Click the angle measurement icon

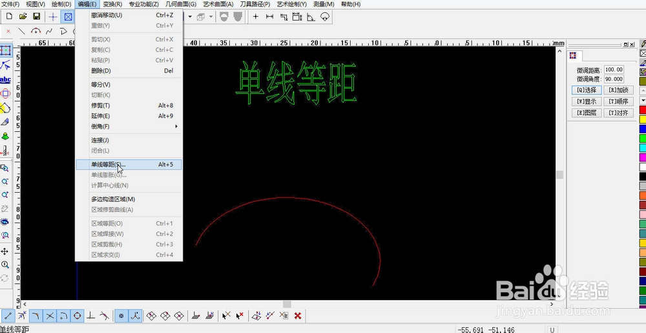(x=311, y=17)
